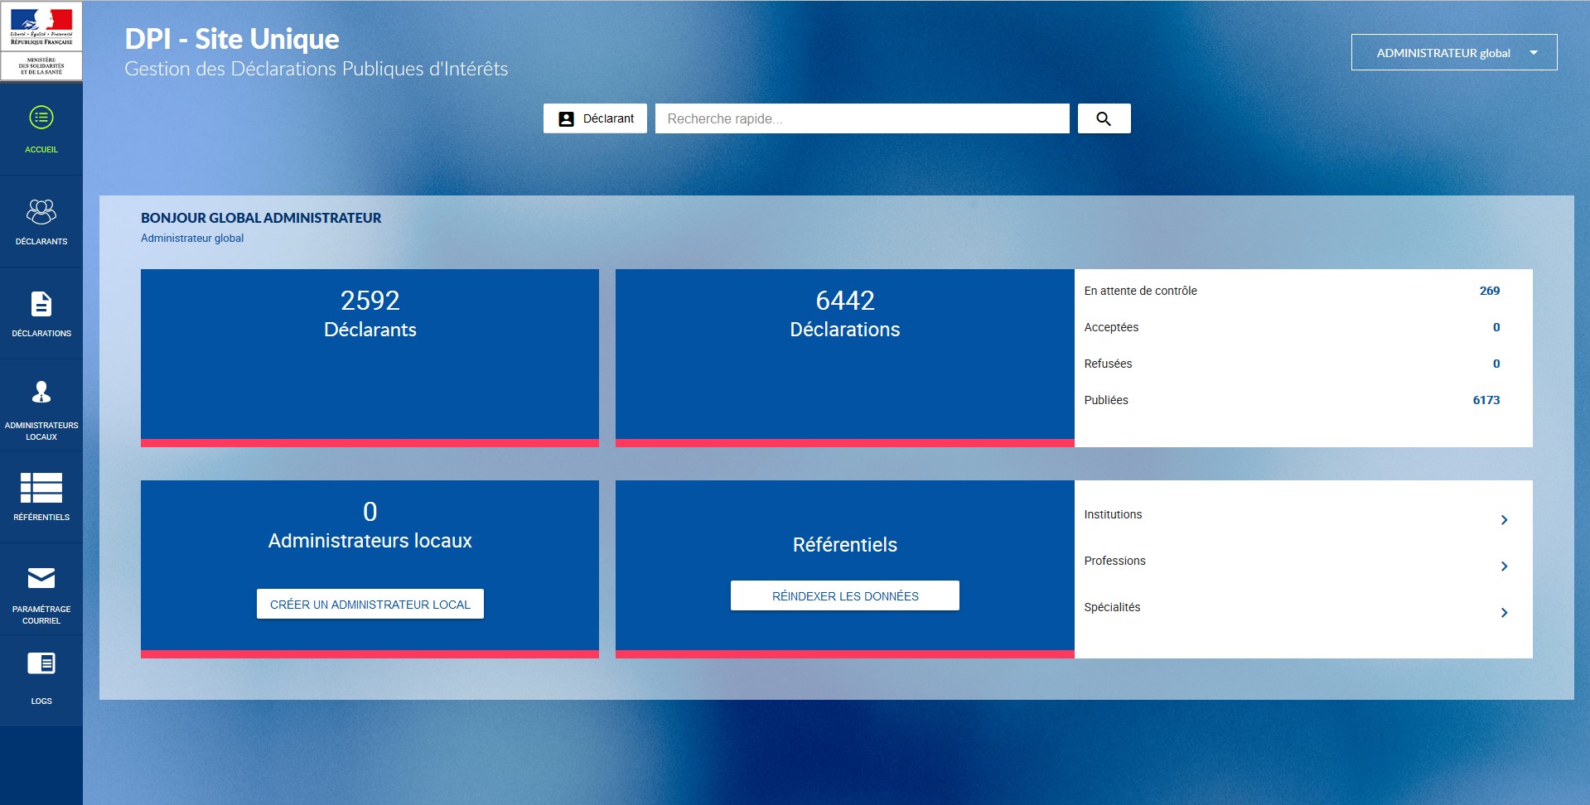Expand the Spécialités chevron
This screenshot has height=805, width=1590.
(x=1504, y=613)
